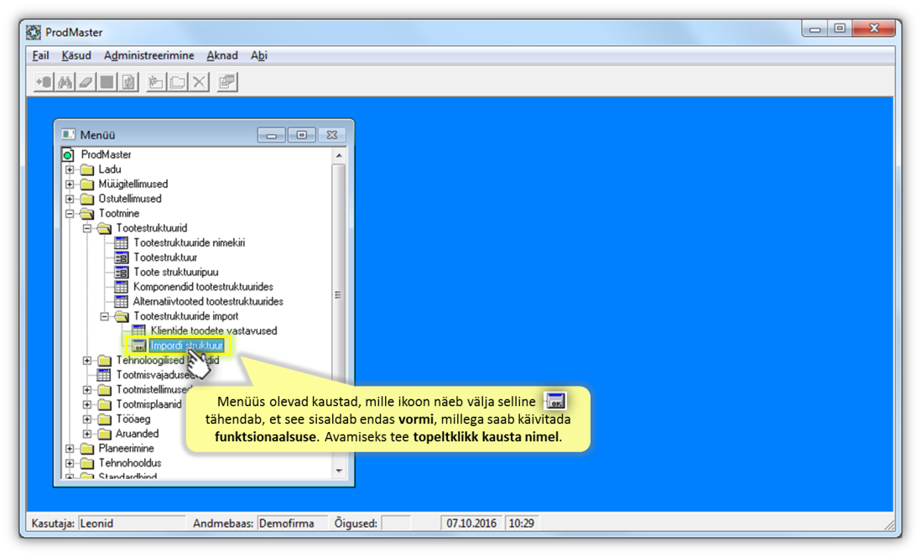
Task: Select the Tehnohooldus tree item label
Action: coord(130,463)
